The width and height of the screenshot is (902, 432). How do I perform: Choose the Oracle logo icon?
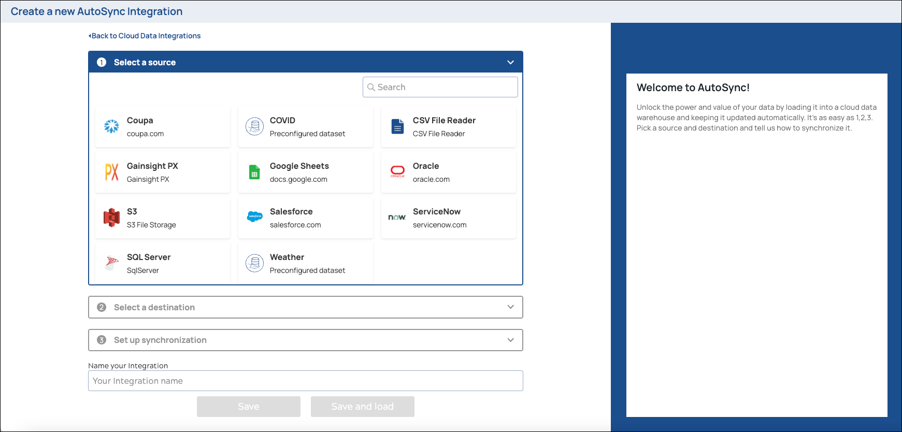click(397, 171)
